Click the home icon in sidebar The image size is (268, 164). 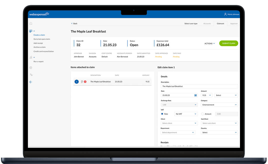tap(31, 23)
